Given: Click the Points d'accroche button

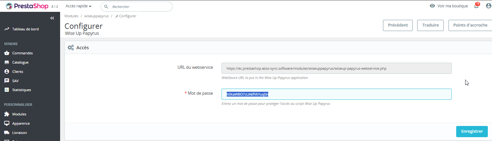Looking at the screenshot, I should tap(470, 25).
